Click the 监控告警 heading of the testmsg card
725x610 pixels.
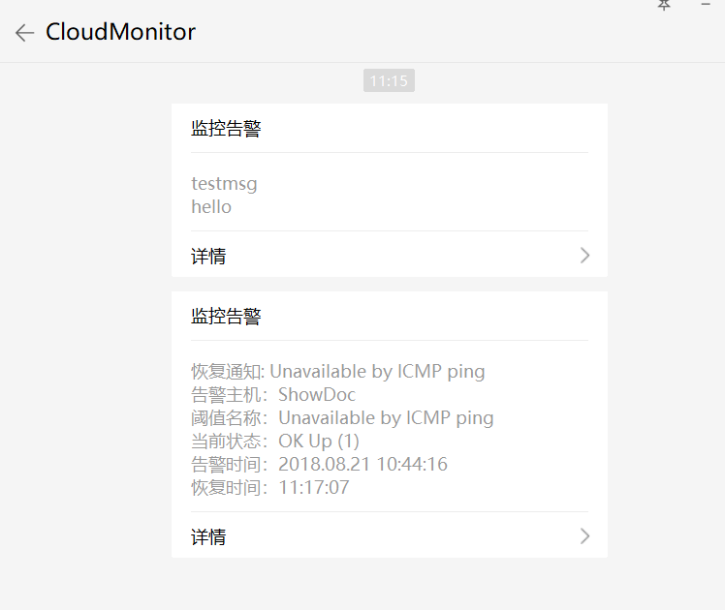pos(226,129)
